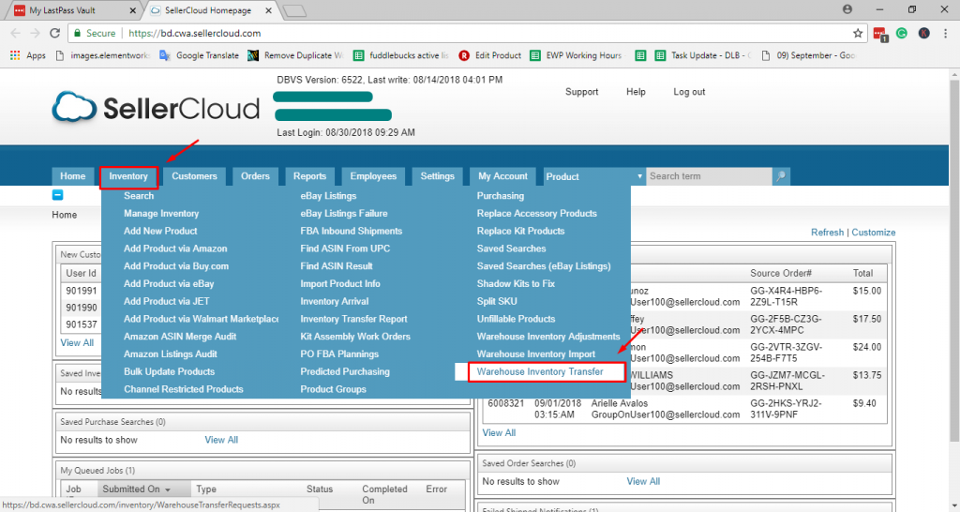The width and height of the screenshot is (960, 512).
Task: Open the fuddlebucks active list bookmark
Action: click(401, 55)
